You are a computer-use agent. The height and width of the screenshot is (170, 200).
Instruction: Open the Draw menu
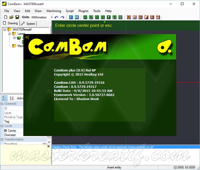click(38, 11)
